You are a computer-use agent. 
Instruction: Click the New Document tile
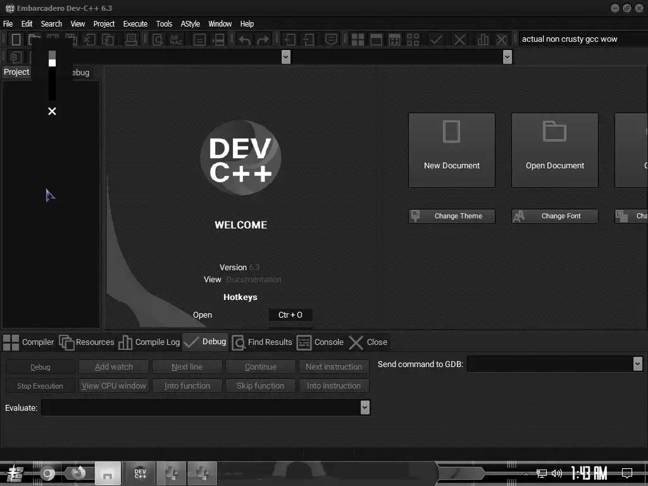pyautogui.click(x=452, y=151)
